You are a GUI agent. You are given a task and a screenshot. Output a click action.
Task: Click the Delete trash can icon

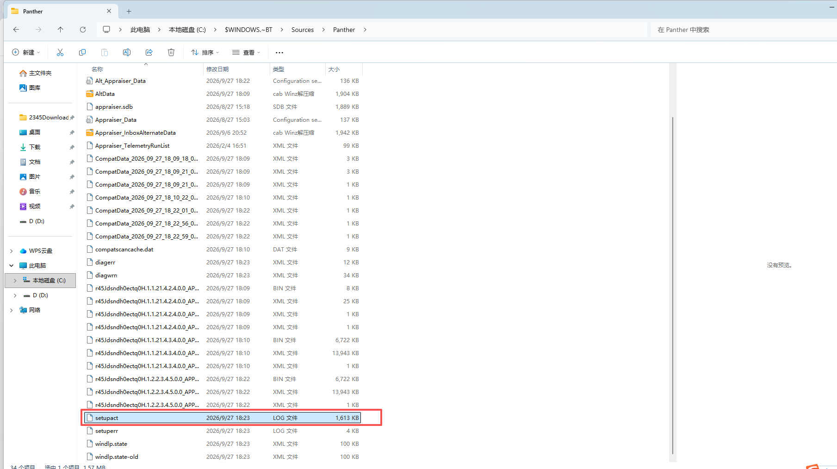coord(171,52)
